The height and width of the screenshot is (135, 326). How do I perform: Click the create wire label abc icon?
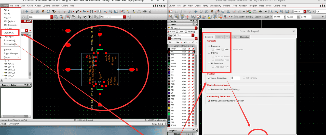139,11
